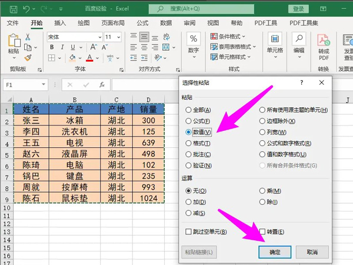Image resolution: width=353 pixels, height=265 pixels.
Task: Select the 数值(V) radio button
Action: (188, 132)
